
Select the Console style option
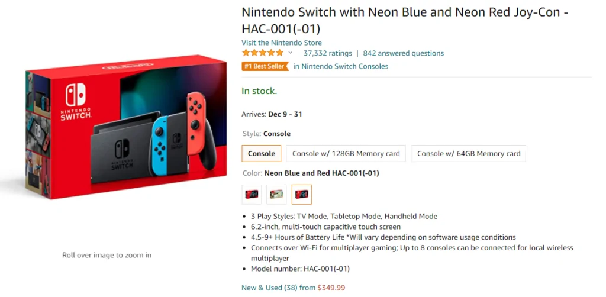pos(261,154)
